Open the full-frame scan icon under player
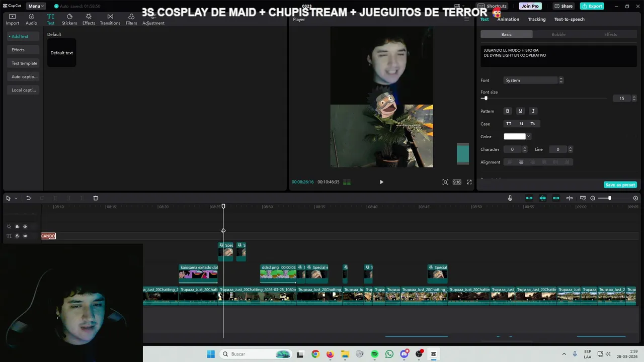Viewport: 644px width, 362px height. pyautogui.click(x=445, y=182)
